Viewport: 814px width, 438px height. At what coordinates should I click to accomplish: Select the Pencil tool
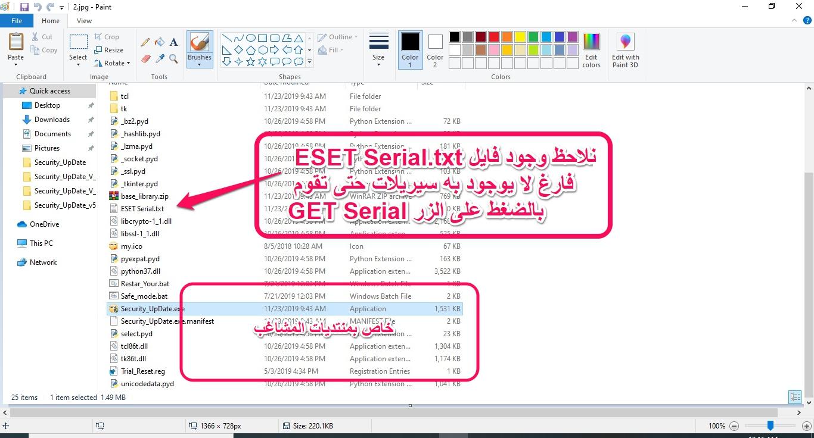tap(145, 42)
